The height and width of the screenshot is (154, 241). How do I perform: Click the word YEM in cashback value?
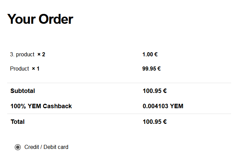click(x=176, y=106)
